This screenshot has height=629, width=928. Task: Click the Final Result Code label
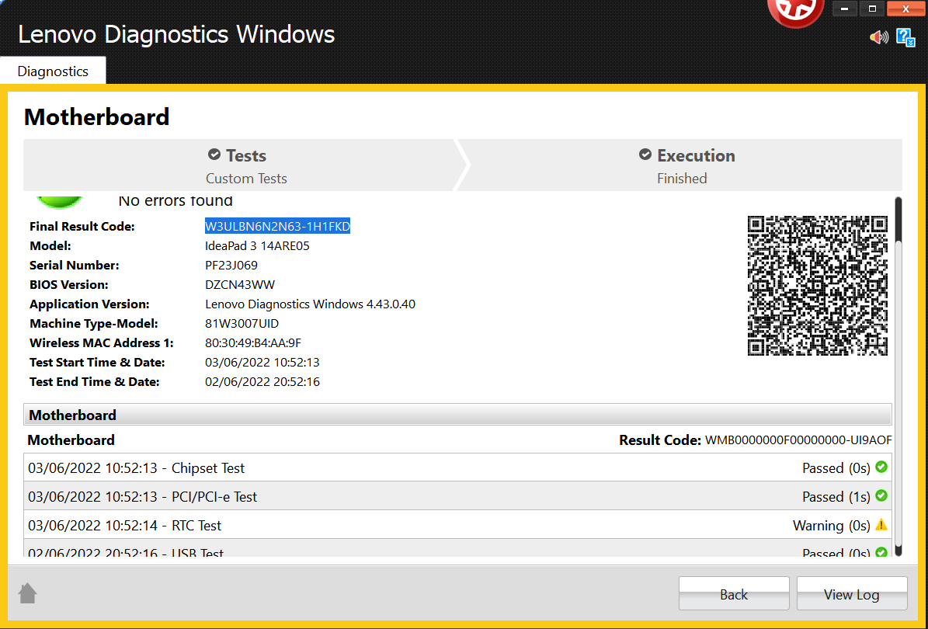coord(82,226)
